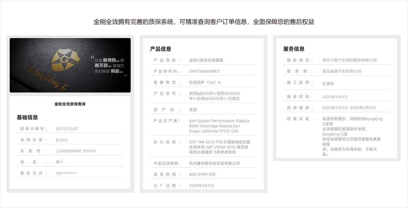Click the model text starting 前挡G60(10年)
This screenshot has height=208, width=408.
(215, 96)
